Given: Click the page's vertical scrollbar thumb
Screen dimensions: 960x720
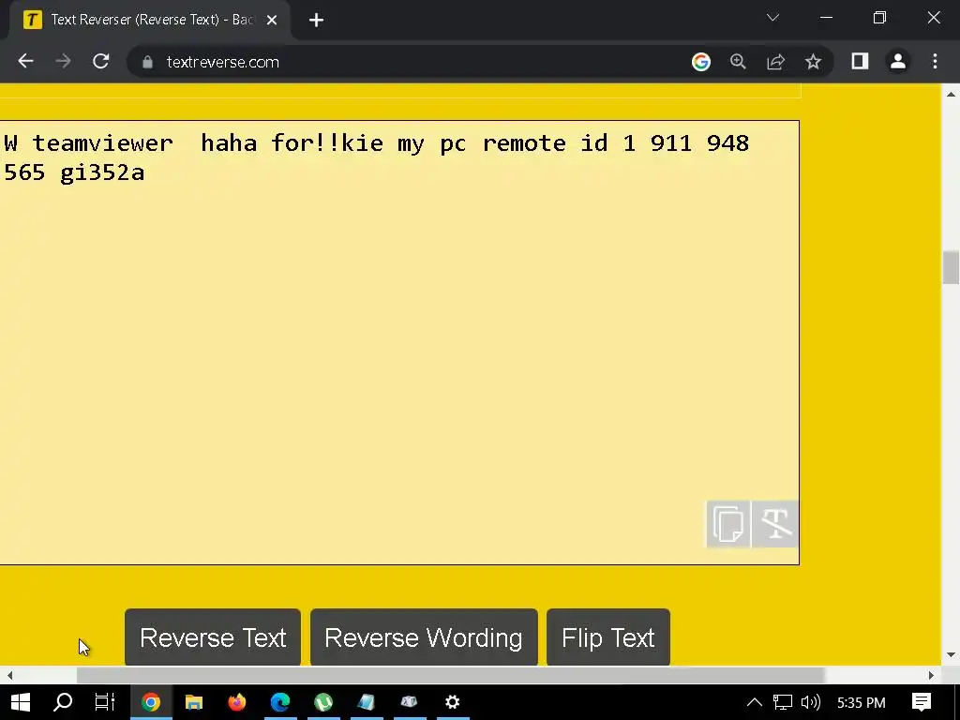Looking at the screenshot, I should click(951, 267).
